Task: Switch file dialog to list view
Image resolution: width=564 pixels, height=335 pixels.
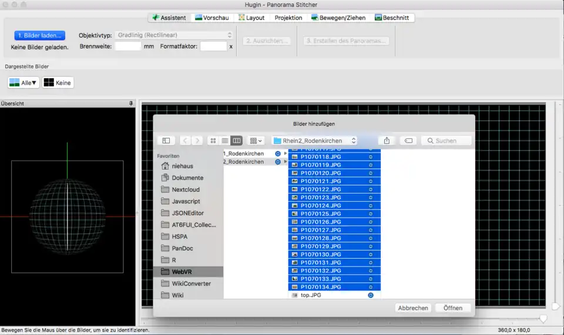Action: click(x=224, y=141)
